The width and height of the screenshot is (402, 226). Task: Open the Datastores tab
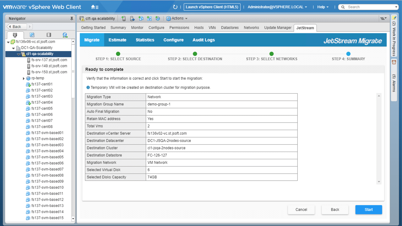pos(230,28)
